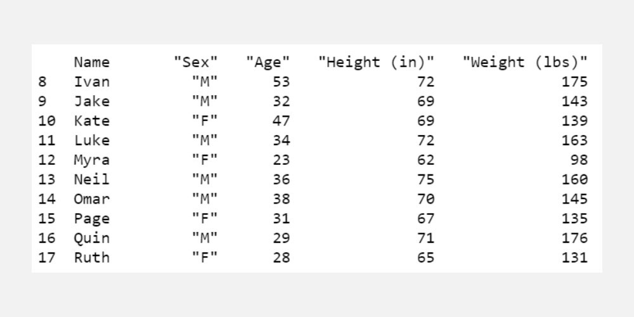Click the name Ivan in row 8
Viewport: 634px width, 317px height.
(91, 82)
